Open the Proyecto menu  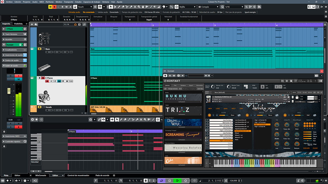click(x=27, y=2)
